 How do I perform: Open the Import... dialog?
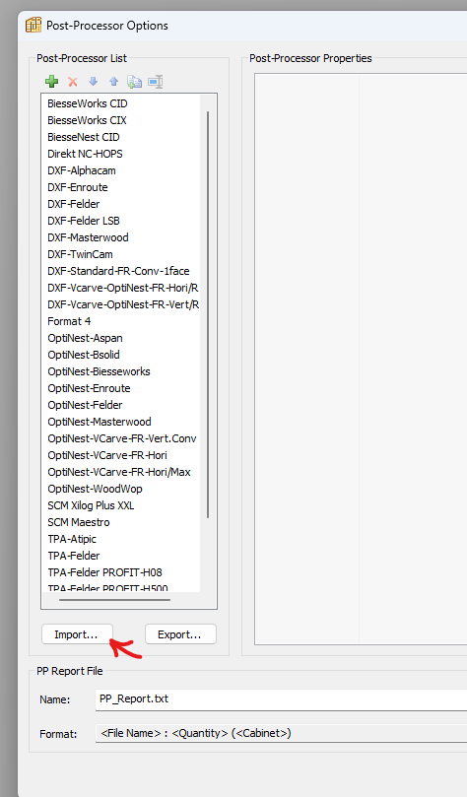pyautogui.click(x=77, y=634)
